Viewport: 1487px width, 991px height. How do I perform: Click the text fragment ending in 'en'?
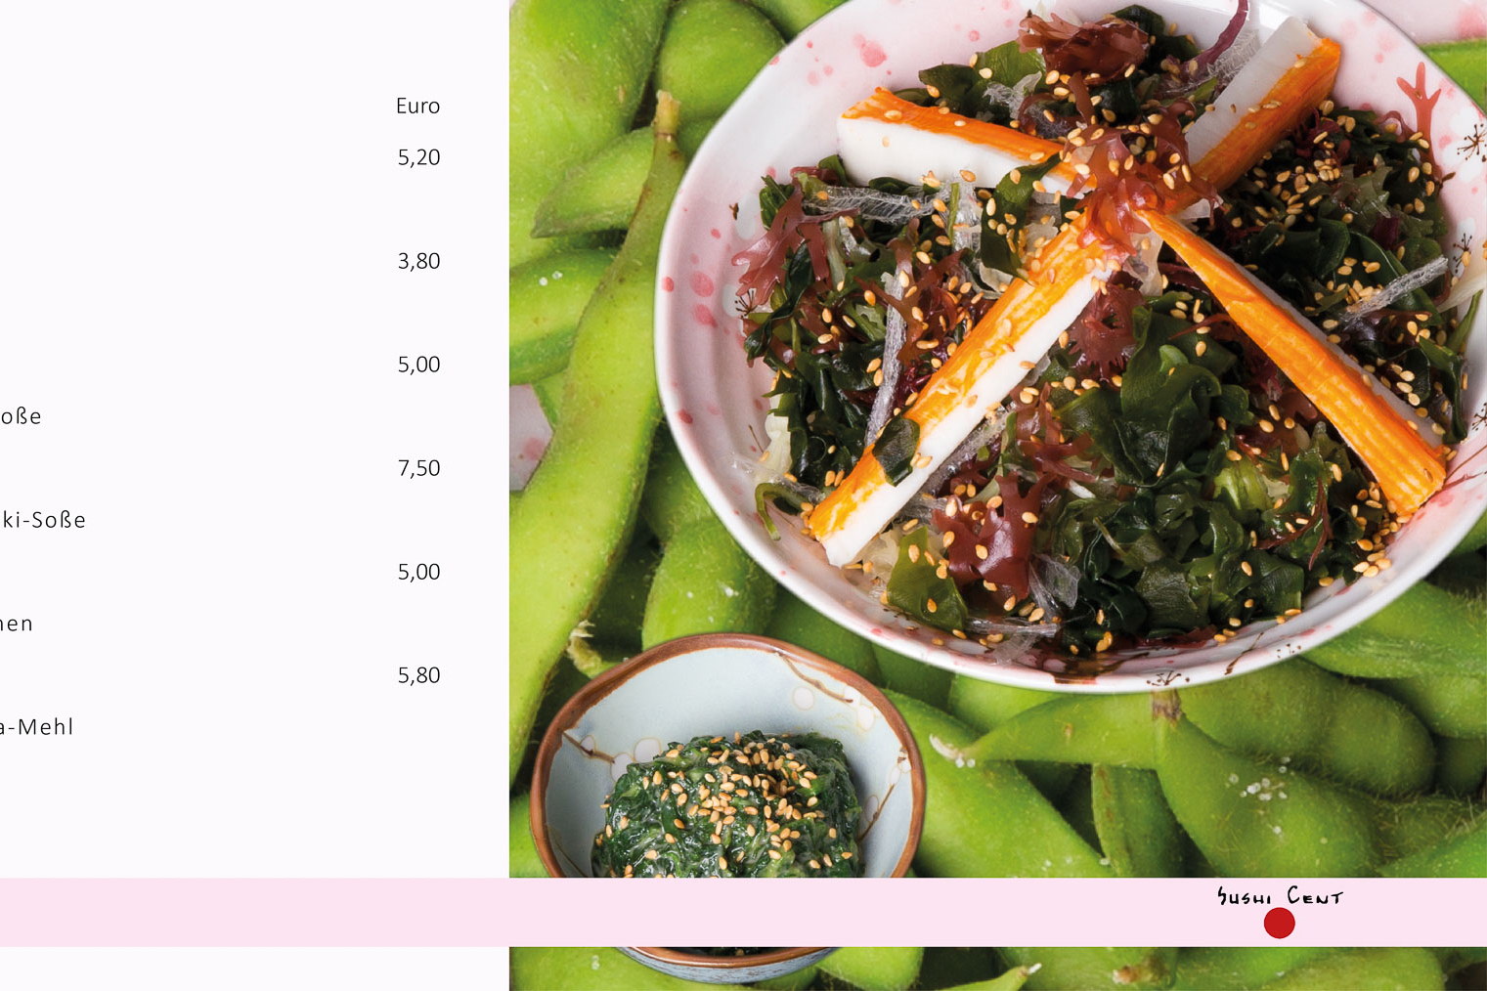tap(17, 624)
